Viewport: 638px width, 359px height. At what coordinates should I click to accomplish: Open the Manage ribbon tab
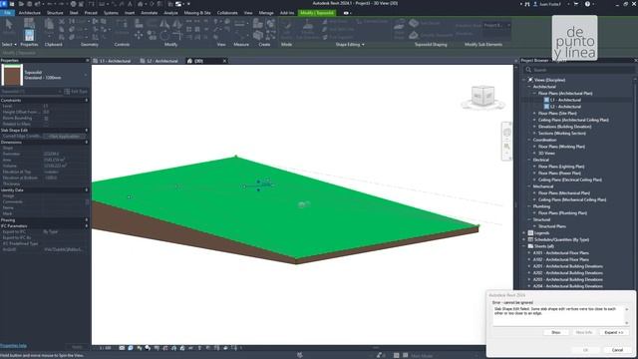click(266, 13)
